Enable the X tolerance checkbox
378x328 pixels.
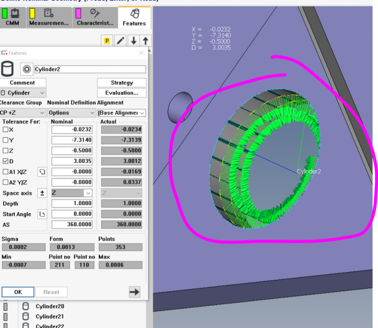point(6,129)
